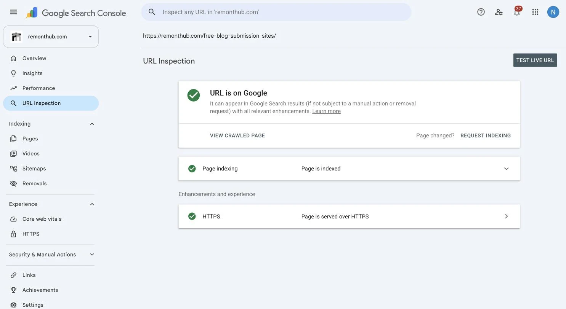Open Performance report
The width and height of the screenshot is (566, 309).
pyautogui.click(x=51, y=88)
